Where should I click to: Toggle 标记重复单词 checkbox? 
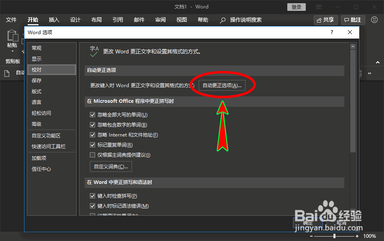point(93,145)
